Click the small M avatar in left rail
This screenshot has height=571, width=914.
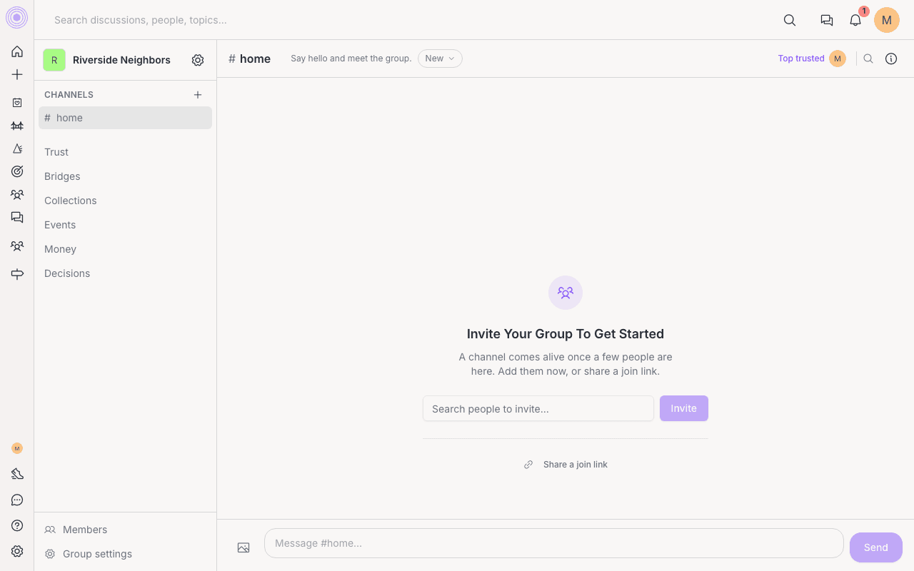(17, 448)
